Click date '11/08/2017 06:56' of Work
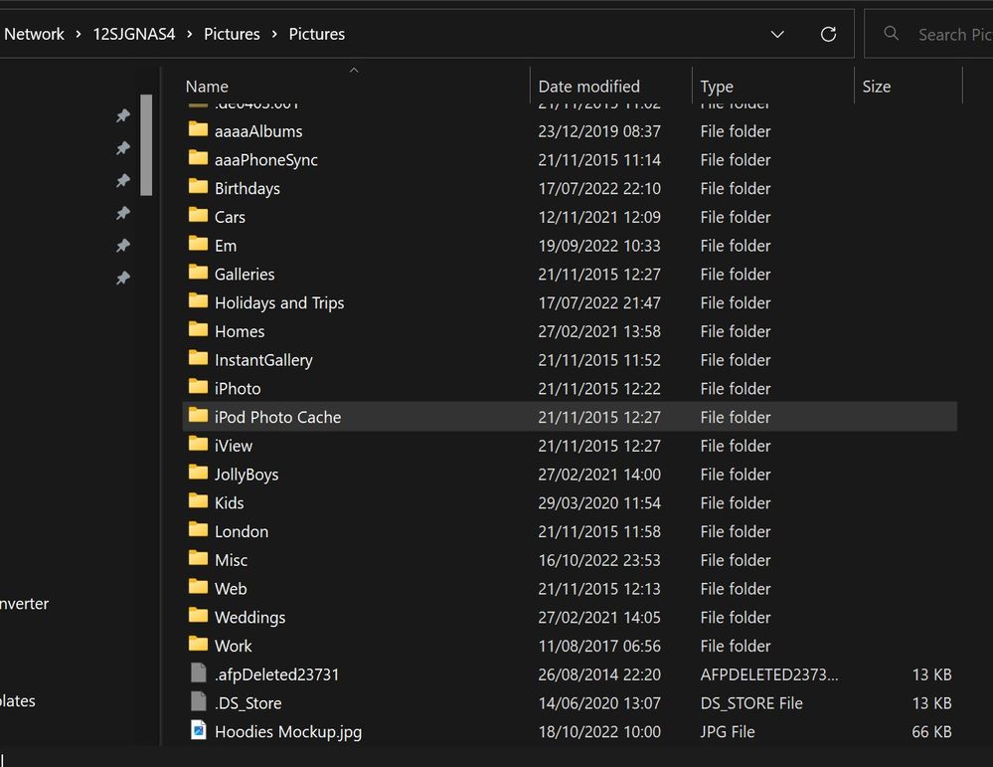The height and width of the screenshot is (767, 993). pyautogui.click(x=599, y=646)
